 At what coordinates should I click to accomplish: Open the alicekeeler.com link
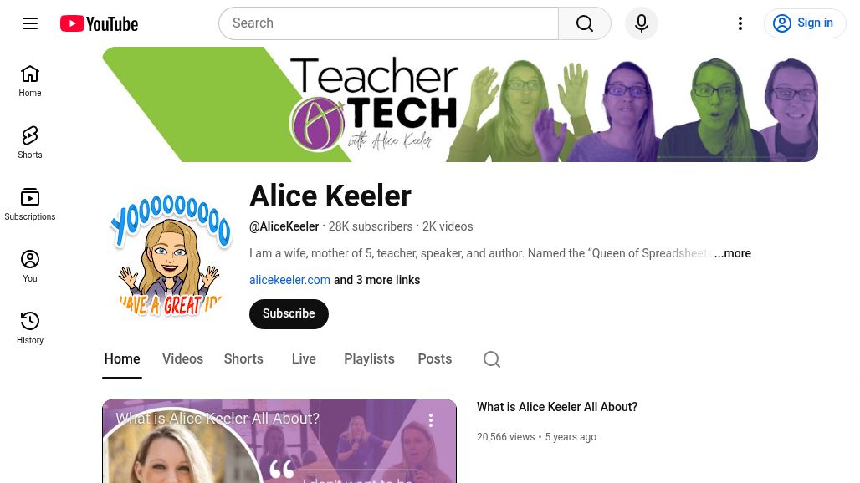(289, 280)
